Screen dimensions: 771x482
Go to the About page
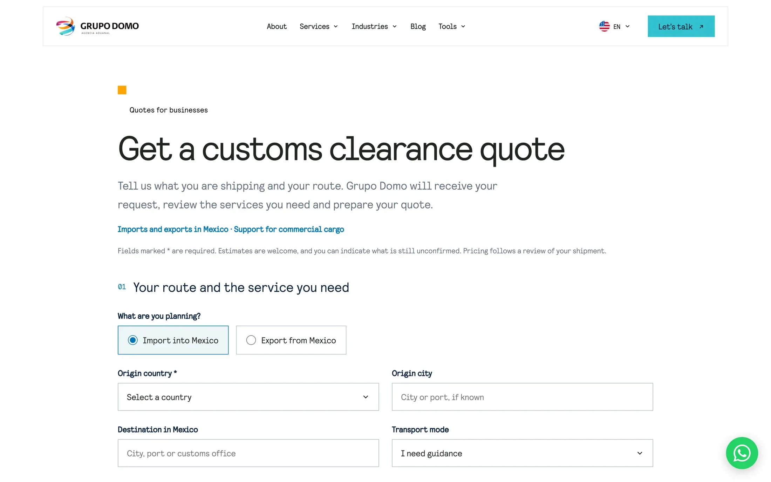coord(277,26)
